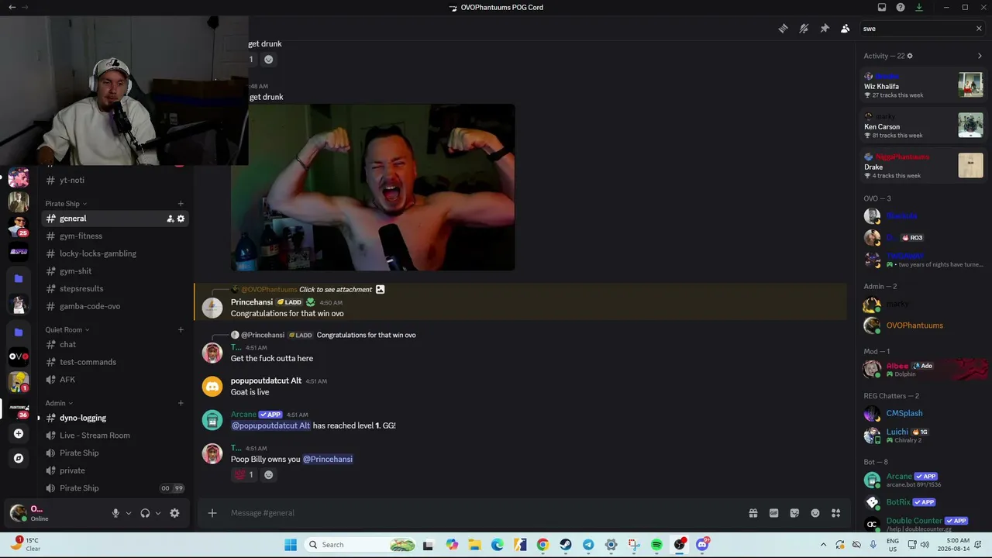Open OVOPhantuums member profile in member list
The height and width of the screenshot is (558, 992).
click(922, 325)
